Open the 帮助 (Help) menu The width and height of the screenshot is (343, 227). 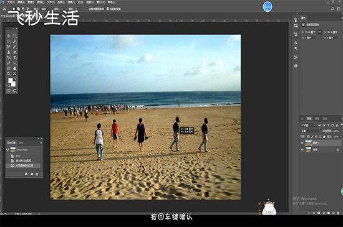click(x=112, y=2)
